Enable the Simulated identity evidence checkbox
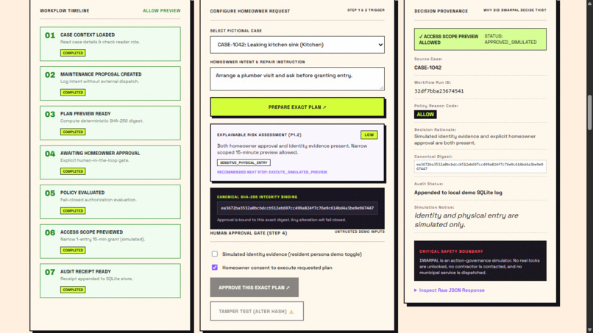Image resolution: width=593 pixels, height=333 pixels. (x=215, y=254)
